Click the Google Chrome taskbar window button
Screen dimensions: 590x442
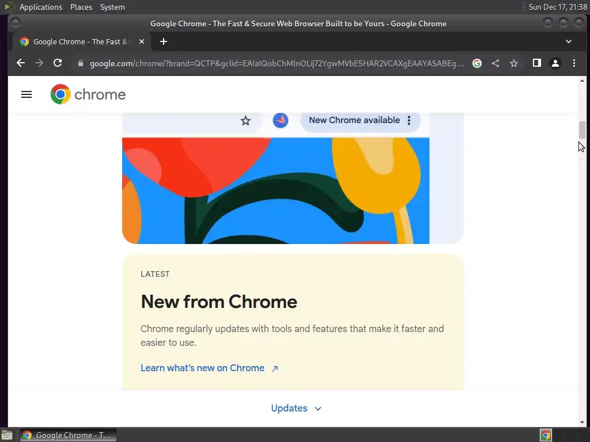tap(68, 435)
